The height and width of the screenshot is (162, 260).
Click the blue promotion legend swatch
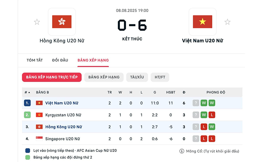point(28,151)
